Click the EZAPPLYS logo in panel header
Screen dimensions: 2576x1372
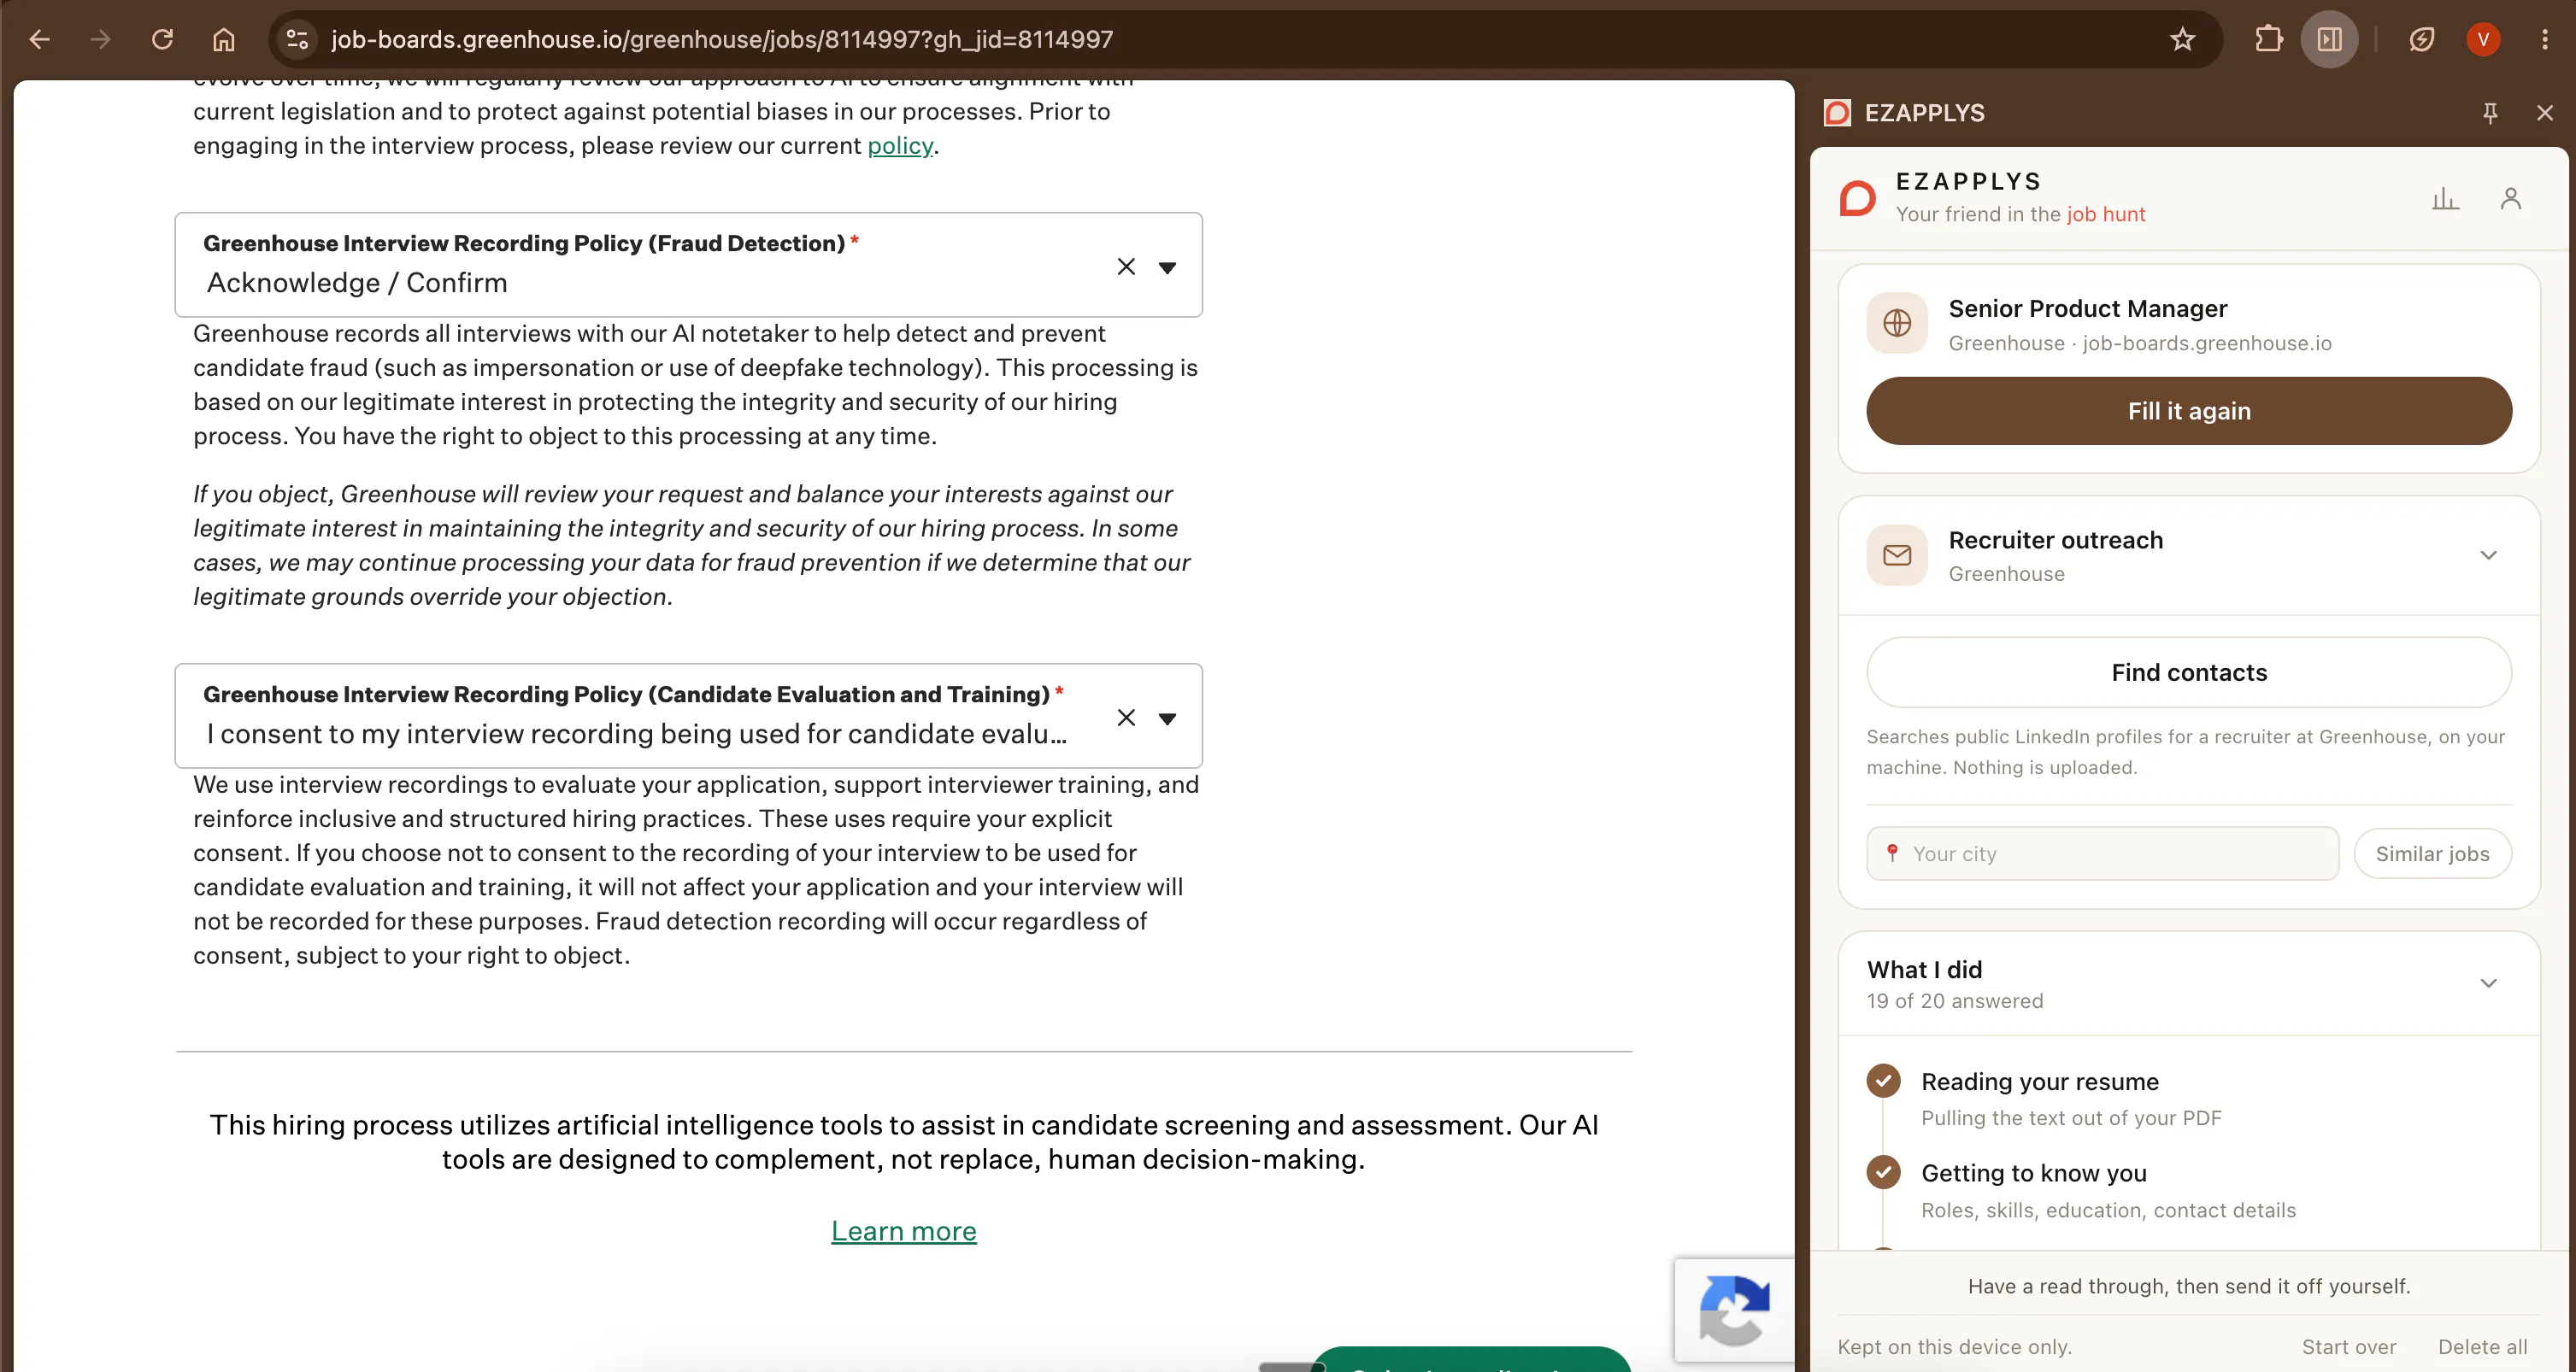point(1858,198)
